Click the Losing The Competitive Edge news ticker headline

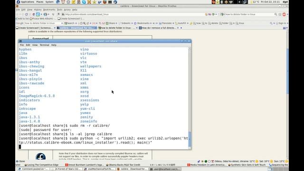point(41,165)
